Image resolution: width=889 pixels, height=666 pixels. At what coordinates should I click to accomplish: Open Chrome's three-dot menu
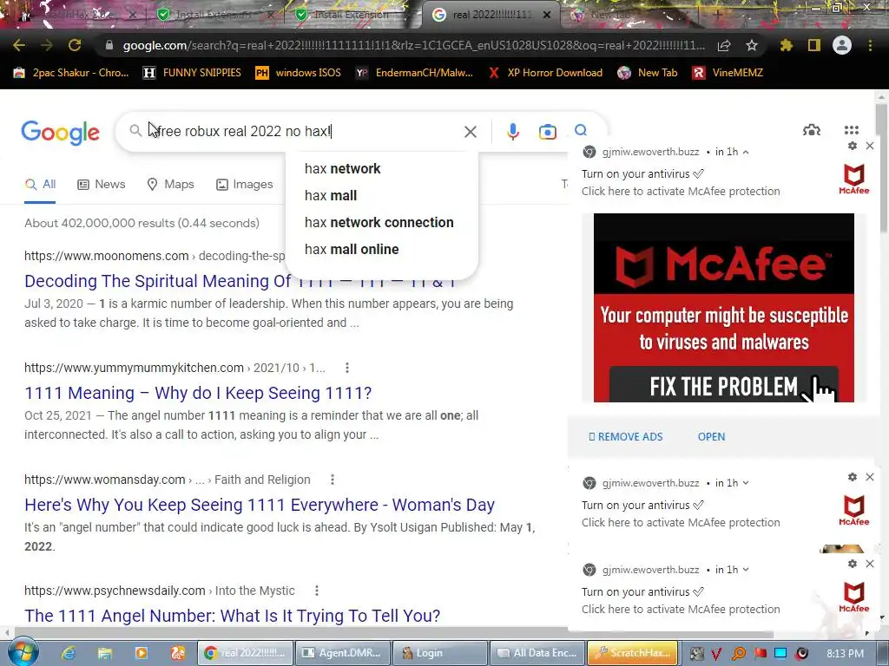[x=870, y=45]
